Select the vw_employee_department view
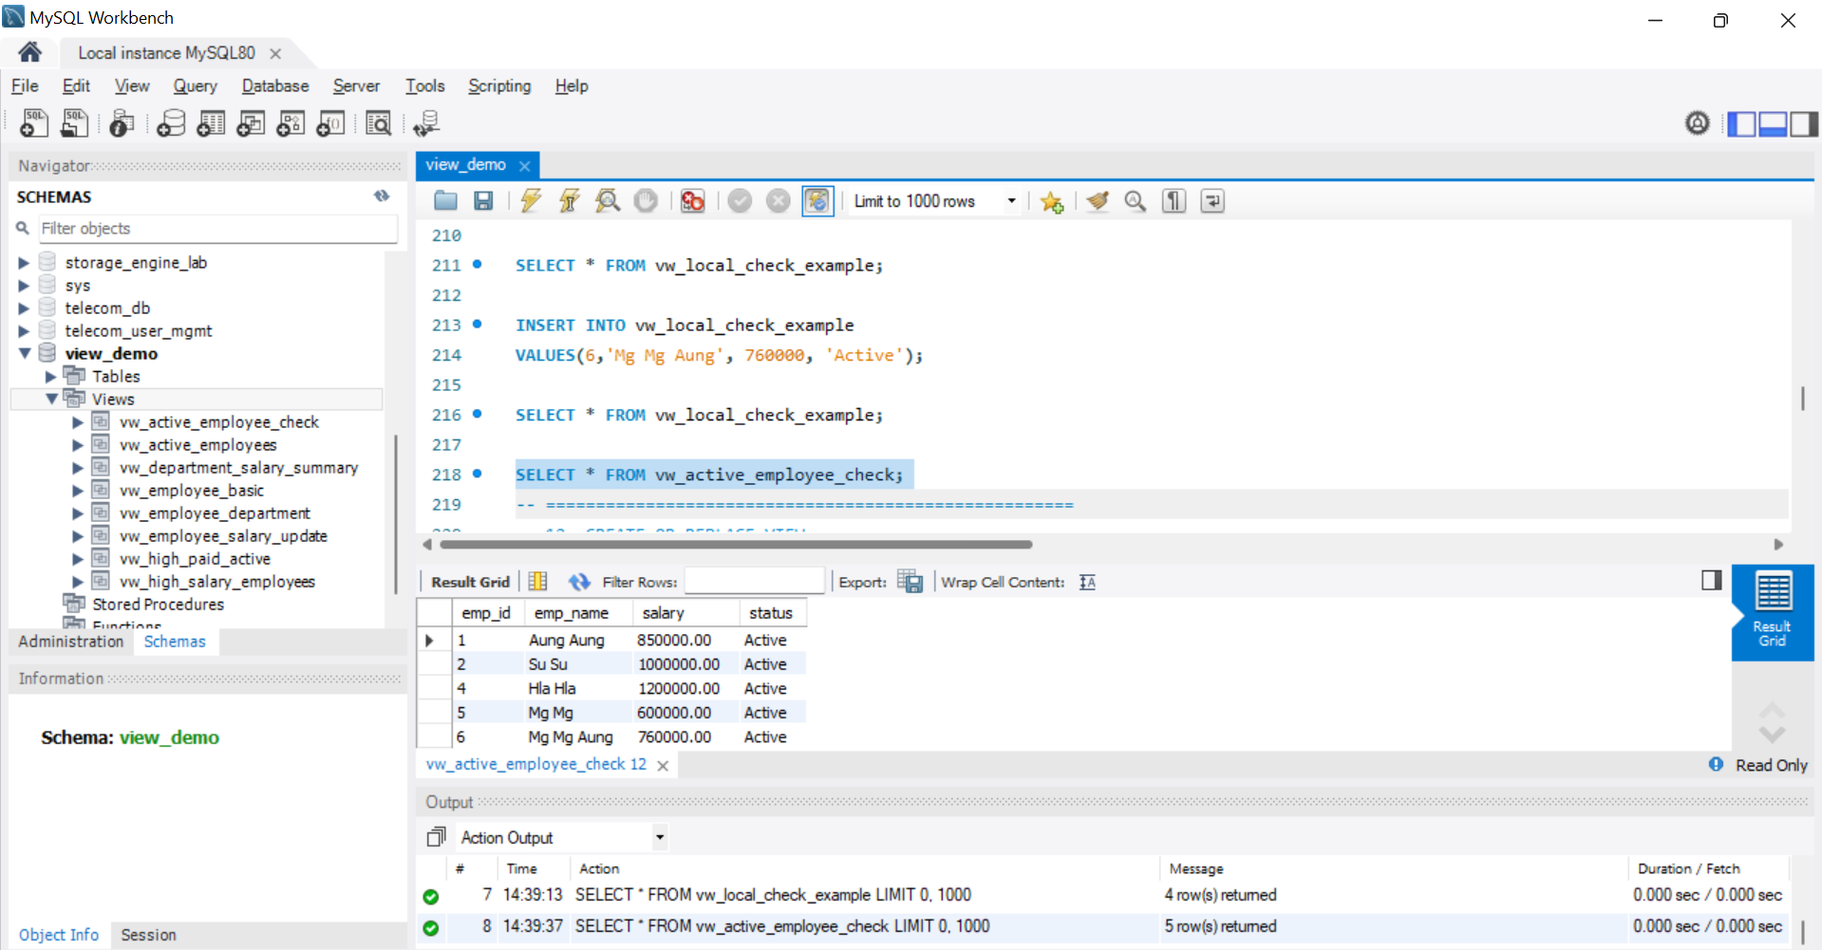The width and height of the screenshot is (1822, 950). (x=215, y=513)
